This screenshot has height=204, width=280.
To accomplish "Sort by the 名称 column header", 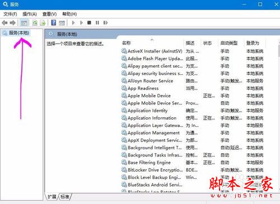I will click(127, 43).
